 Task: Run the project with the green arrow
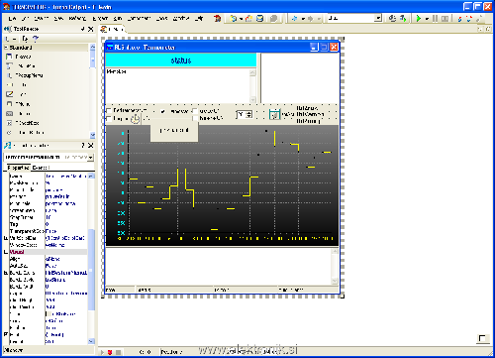pos(419,19)
